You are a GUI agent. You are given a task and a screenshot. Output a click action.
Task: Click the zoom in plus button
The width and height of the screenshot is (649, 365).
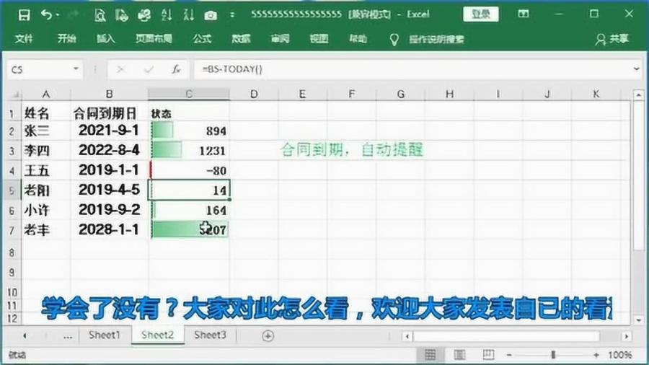pos(596,355)
